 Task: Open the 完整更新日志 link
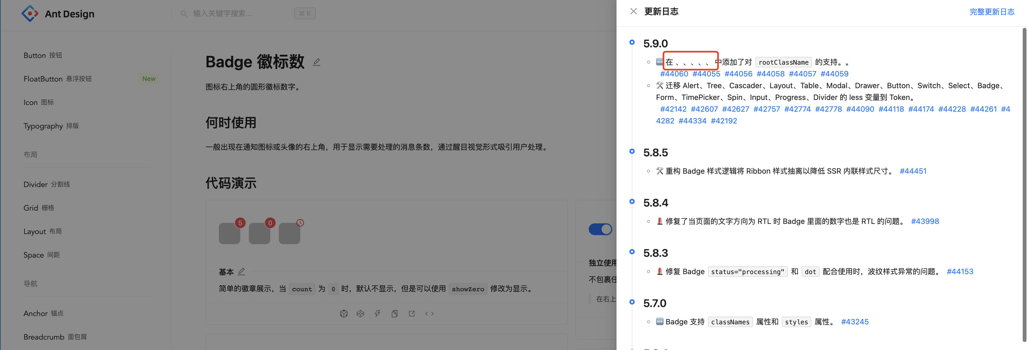(x=992, y=12)
